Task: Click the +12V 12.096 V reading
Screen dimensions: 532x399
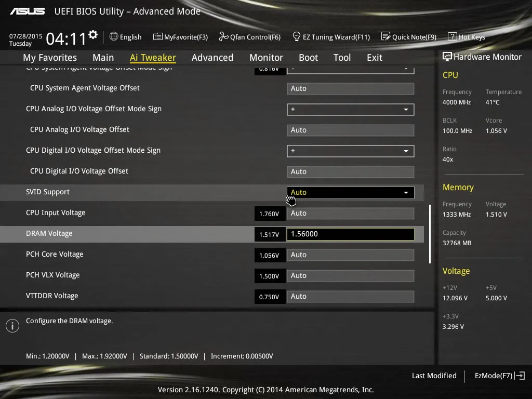Action: point(455,298)
